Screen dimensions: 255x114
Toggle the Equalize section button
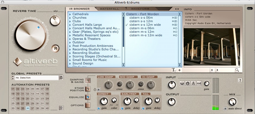tap(88, 97)
